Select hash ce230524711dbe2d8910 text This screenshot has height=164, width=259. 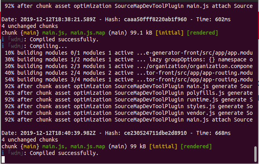155,133
